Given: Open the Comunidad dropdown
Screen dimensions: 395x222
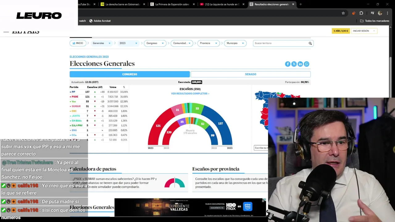Looking at the screenshot, I should pyautogui.click(x=182, y=43).
